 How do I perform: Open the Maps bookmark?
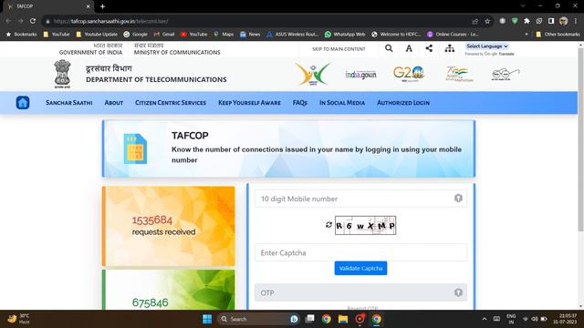point(224,35)
